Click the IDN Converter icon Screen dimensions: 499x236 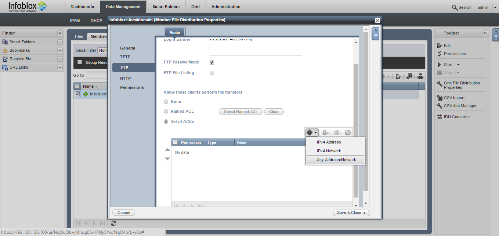pos(440,117)
